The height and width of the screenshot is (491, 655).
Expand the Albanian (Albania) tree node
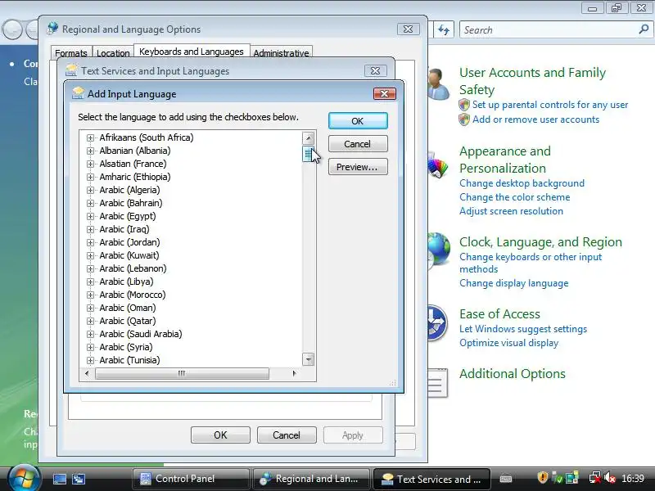click(90, 151)
